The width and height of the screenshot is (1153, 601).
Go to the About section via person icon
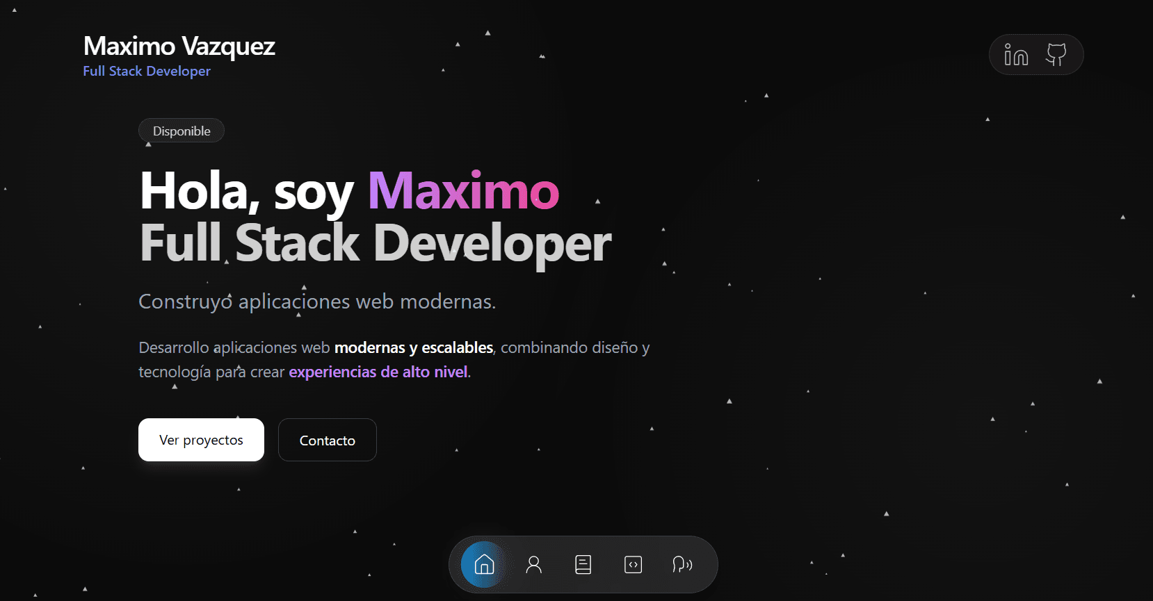pyautogui.click(x=533, y=564)
